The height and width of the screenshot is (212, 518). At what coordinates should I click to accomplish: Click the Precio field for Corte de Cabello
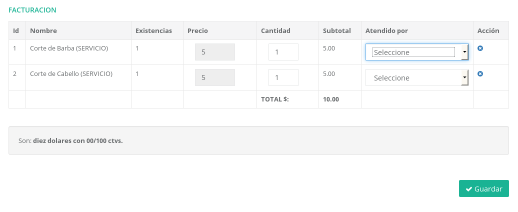click(214, 77)
